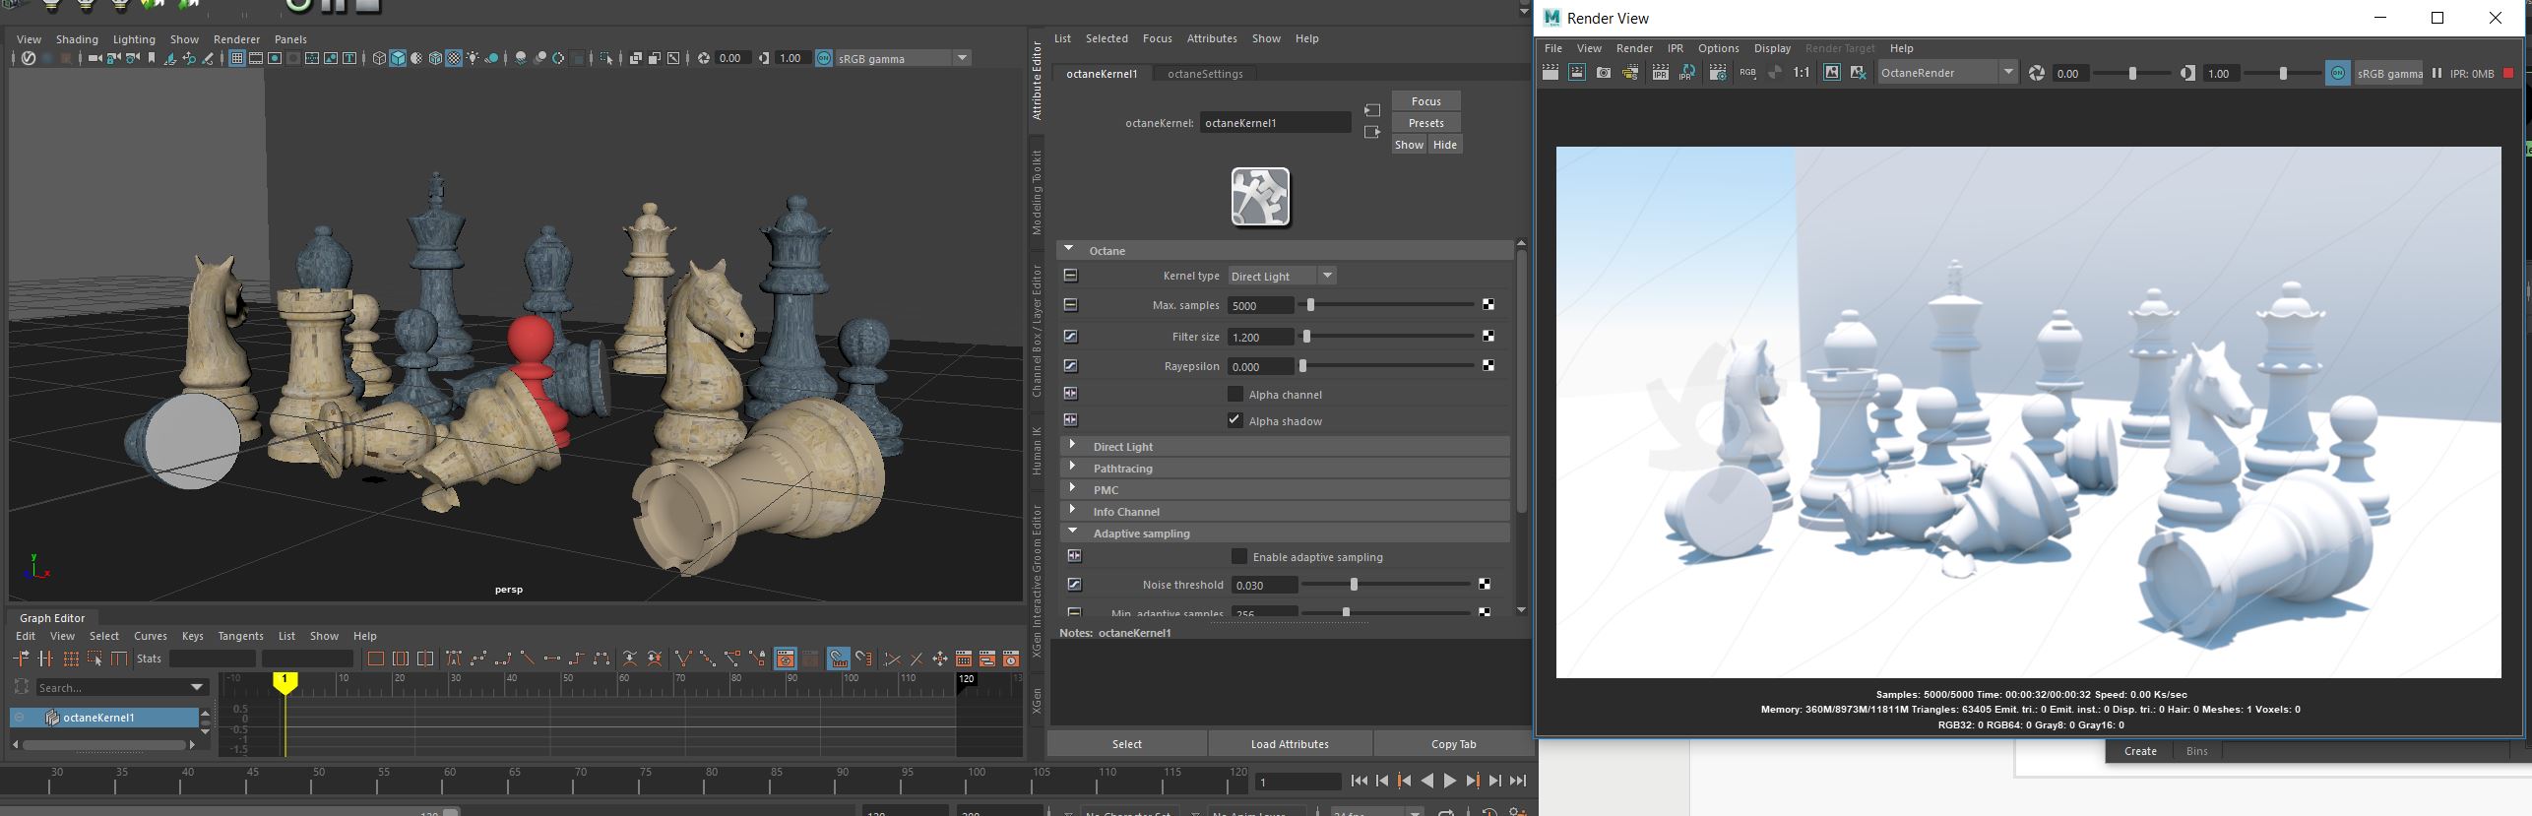
Task: Turn on wireframe shading cube icon
Action: click(379, 59)
